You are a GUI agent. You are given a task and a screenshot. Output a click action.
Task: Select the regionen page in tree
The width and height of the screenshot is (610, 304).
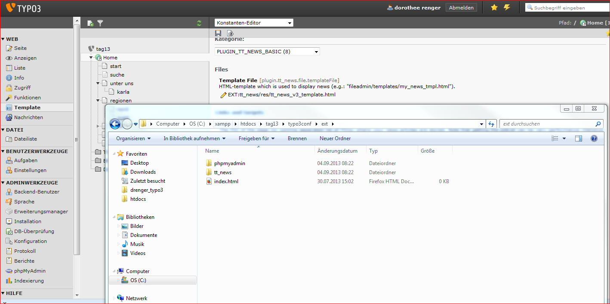[120, 101]
